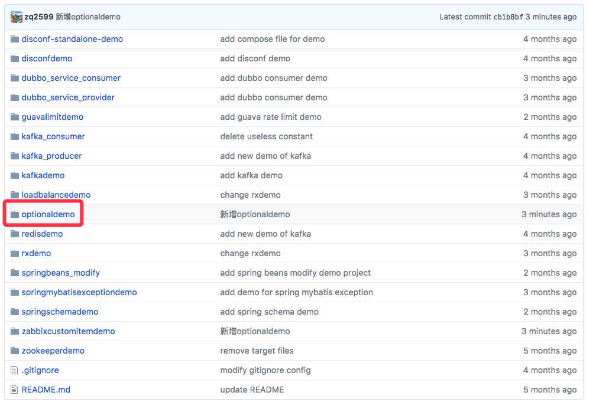Open commit message in optionaldemo row
596x402 pixels.
(255, 214)
